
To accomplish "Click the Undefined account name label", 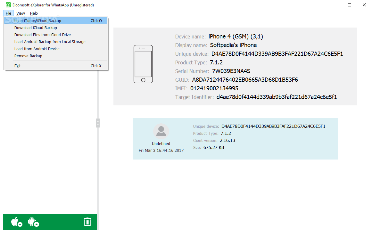I will click(161, 144).
